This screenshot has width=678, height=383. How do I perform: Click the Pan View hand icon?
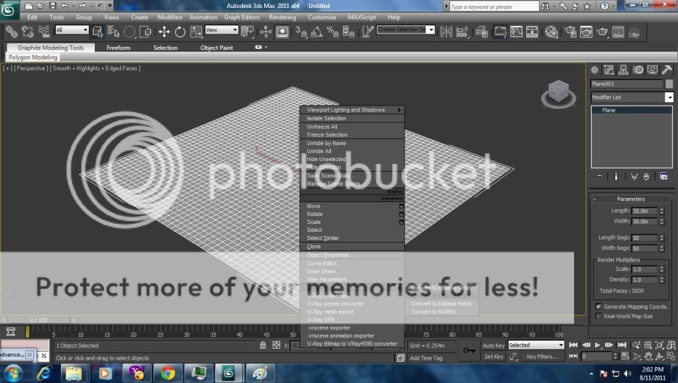tap(648, 356)
